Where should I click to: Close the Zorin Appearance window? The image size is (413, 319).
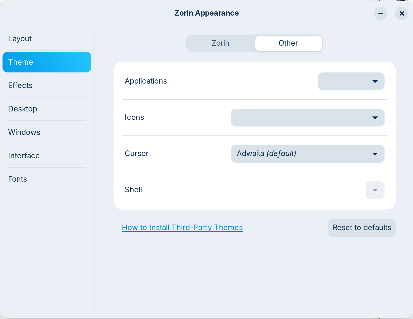pos(402,13)
